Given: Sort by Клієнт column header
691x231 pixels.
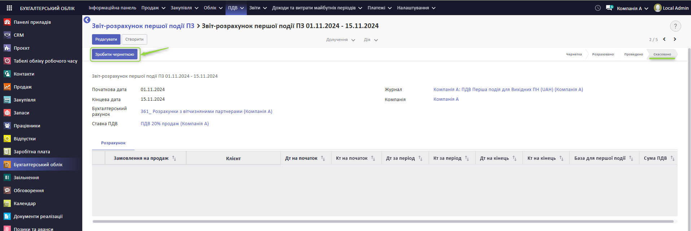Looking at the screenshot, I should pos(233,158).
